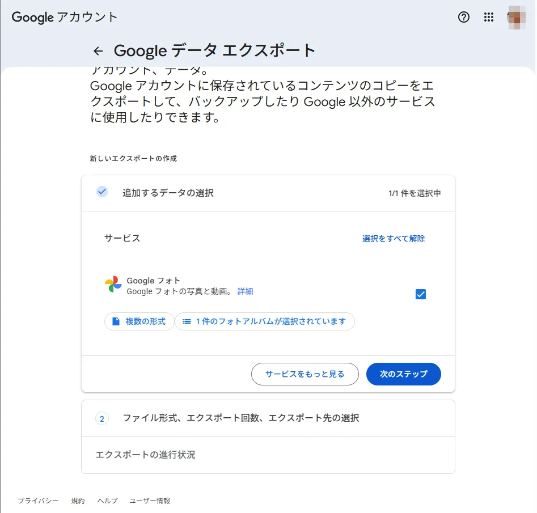Open the ユーザー情報 footer link
This screenshot has height=513, width=537.
[x=150, y=501]
